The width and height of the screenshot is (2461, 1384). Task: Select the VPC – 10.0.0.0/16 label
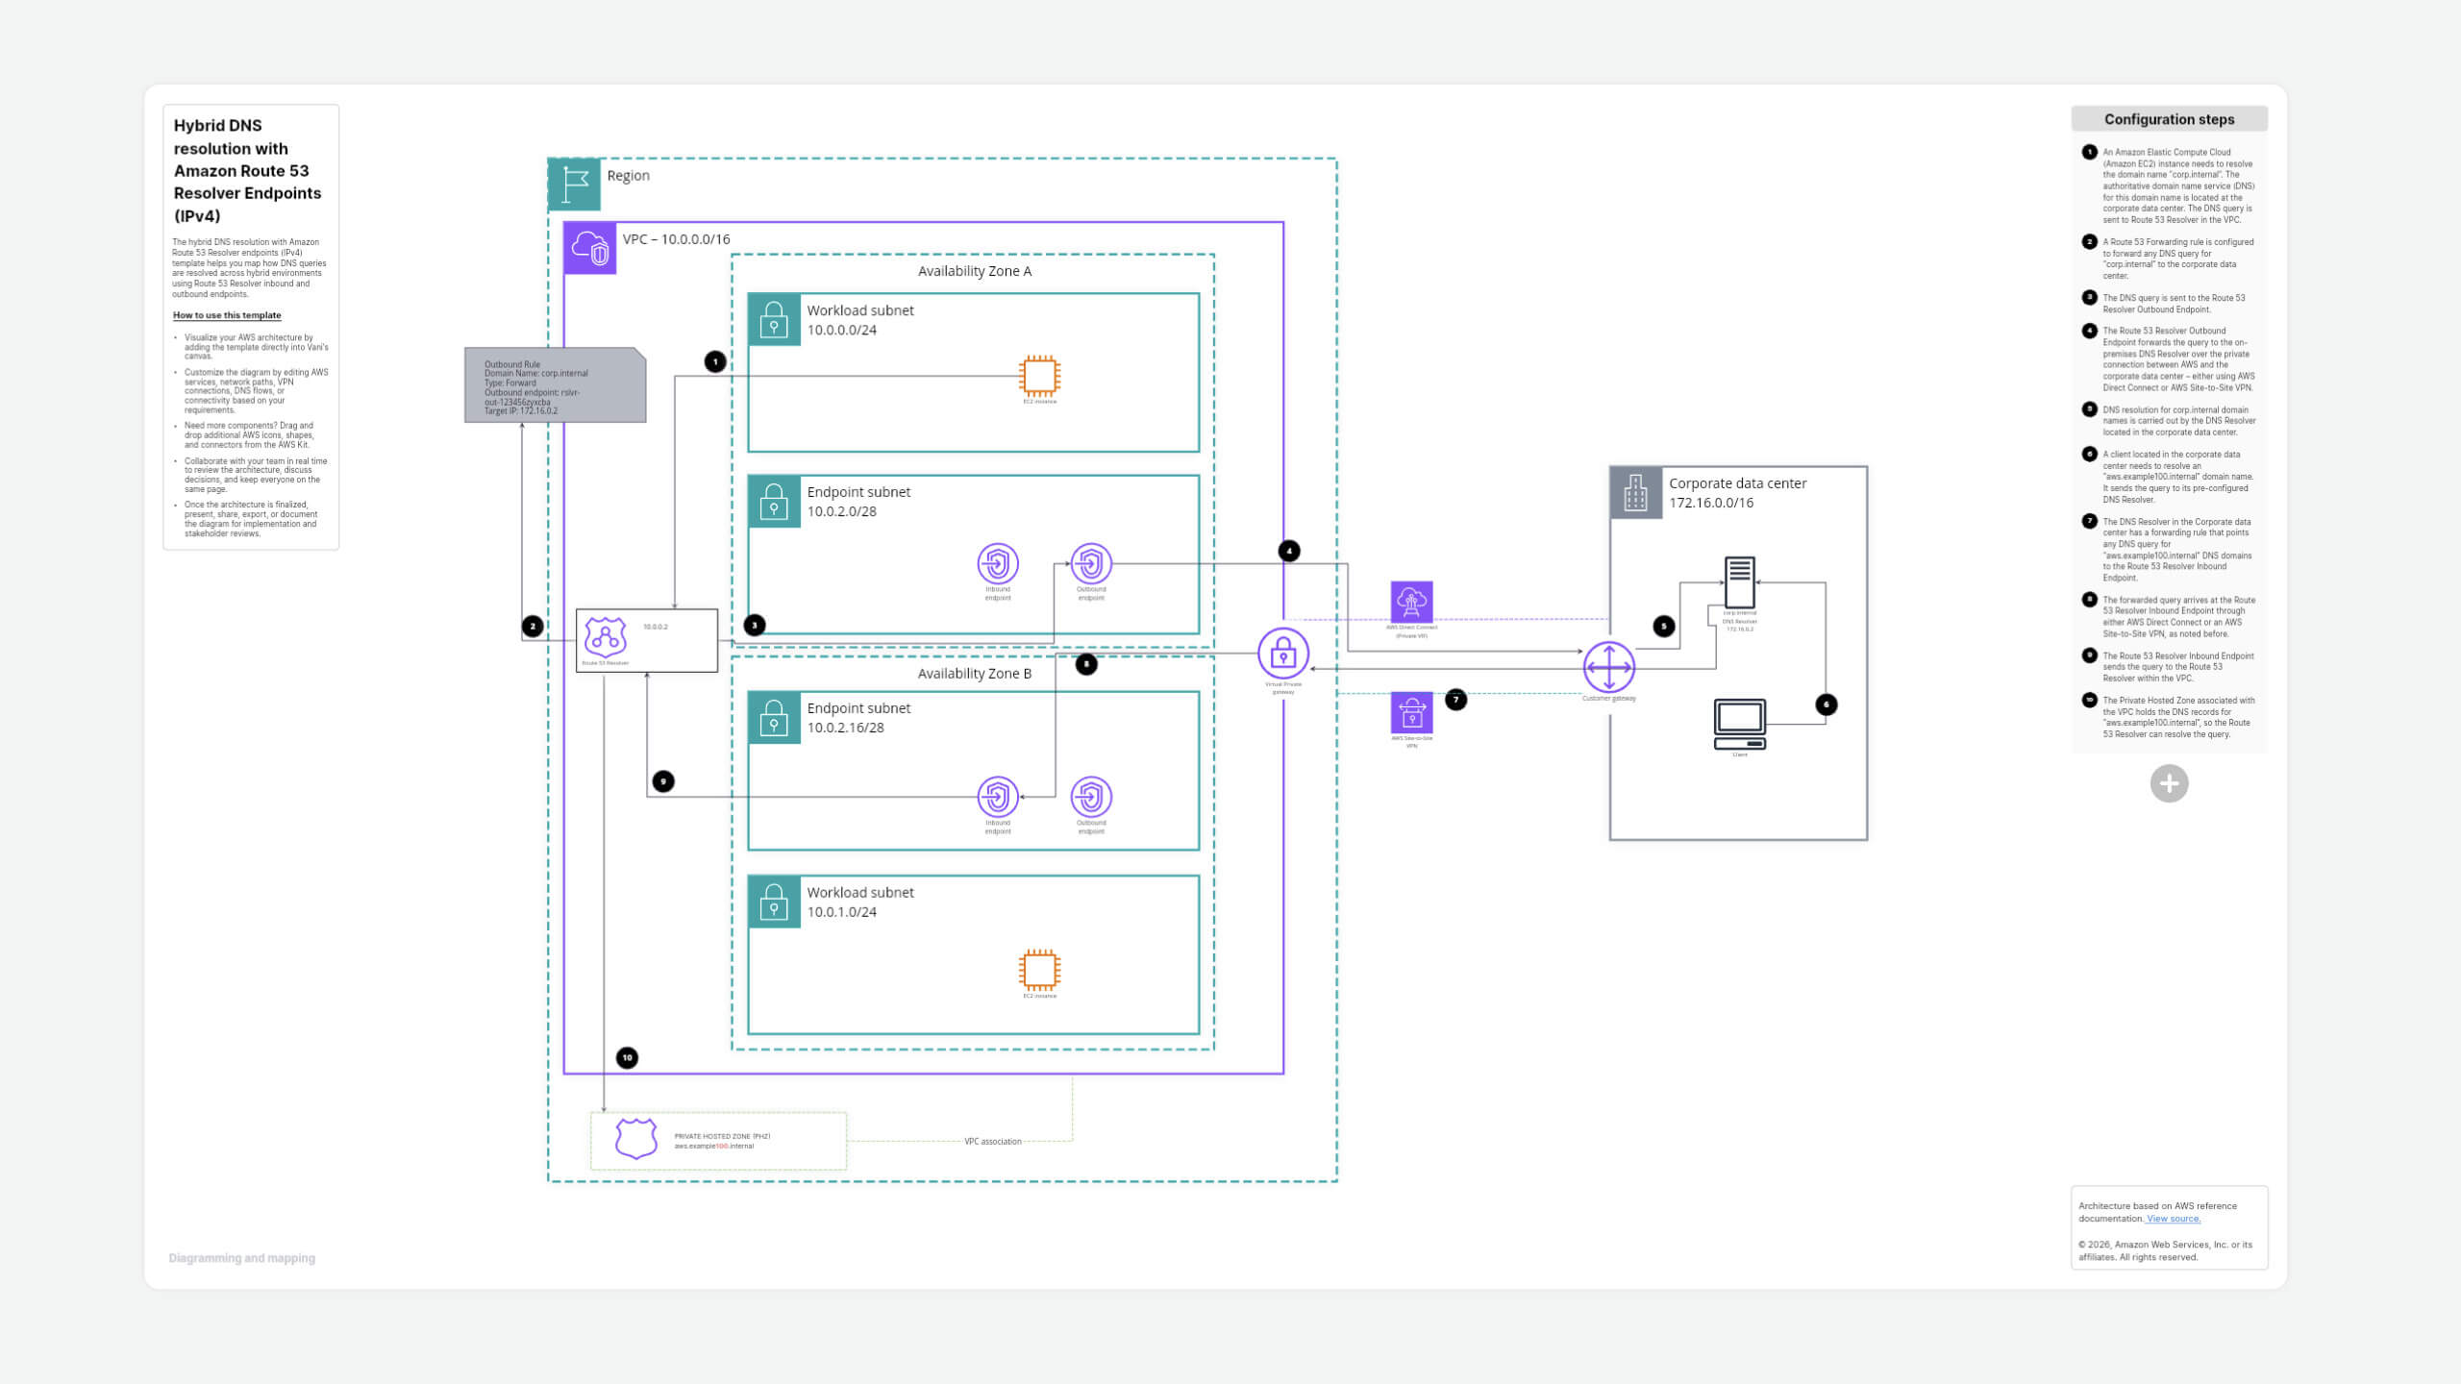[676, 239]
